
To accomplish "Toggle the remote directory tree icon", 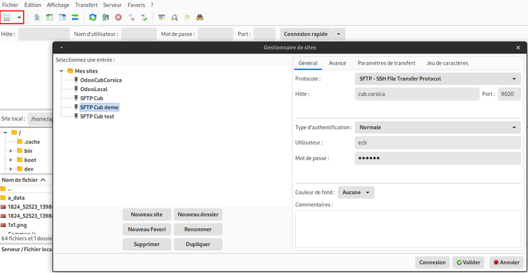I will click(63, 18).
